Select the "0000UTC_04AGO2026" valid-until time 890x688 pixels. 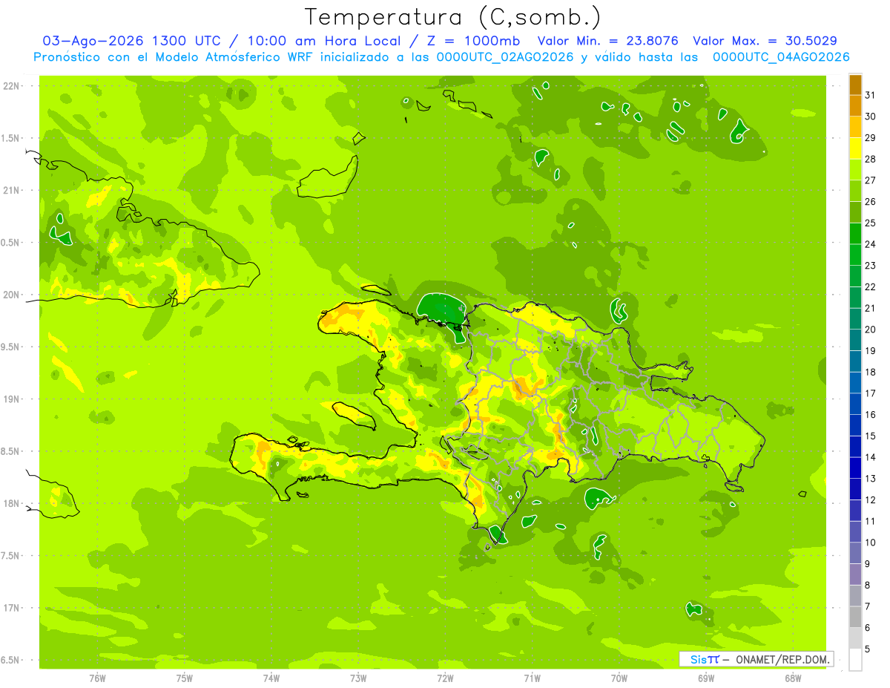coord(781,57)
